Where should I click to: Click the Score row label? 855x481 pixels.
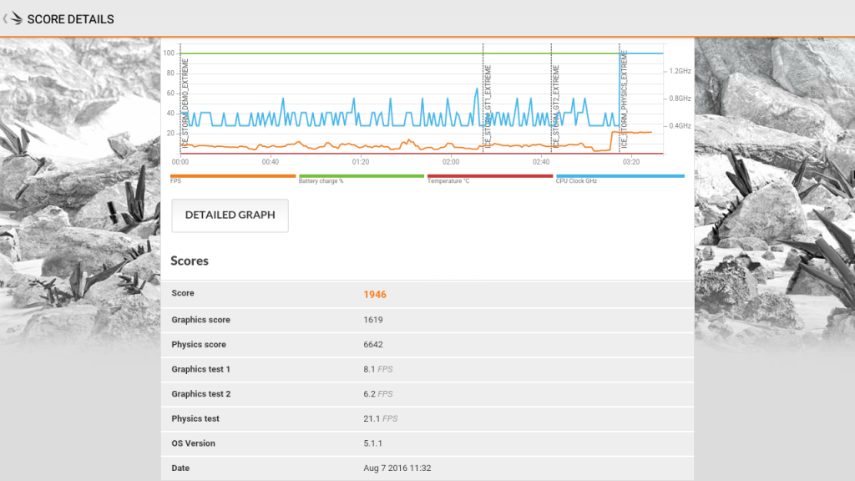click(183, 293)
